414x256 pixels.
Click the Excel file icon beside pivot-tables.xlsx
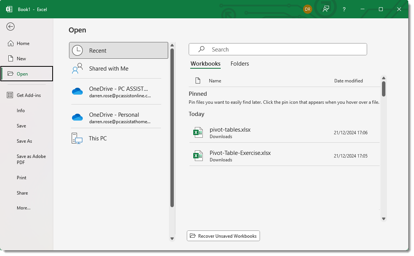[x=197, y=132]
